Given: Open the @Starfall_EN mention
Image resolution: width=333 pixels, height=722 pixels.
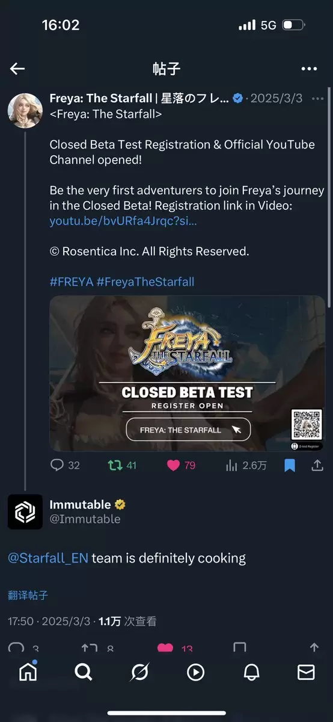Looking at the screenshot, I should (48, 558).
